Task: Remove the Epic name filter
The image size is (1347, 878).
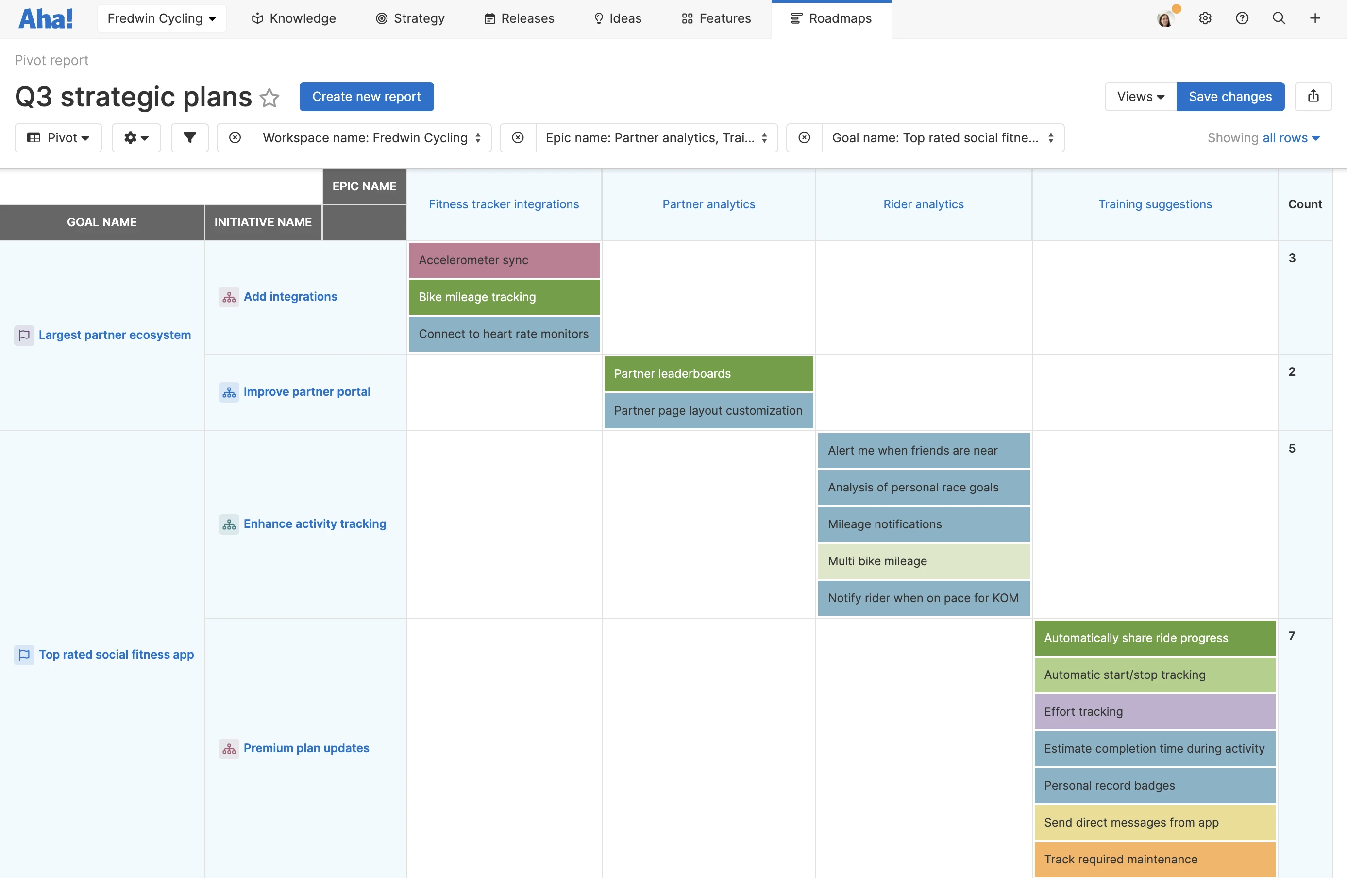Action: click(518, 137)
